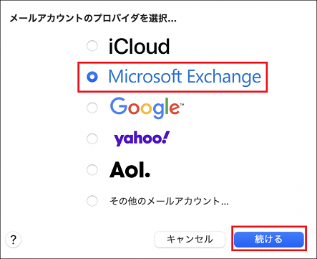Pick the Aol radio button
Image resolution: width=317 pixels, height=259 pixels.
coord(92,170)
